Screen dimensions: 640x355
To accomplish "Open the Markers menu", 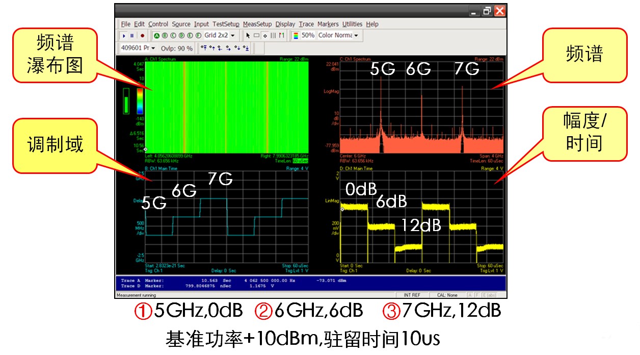I will (328, 24).
